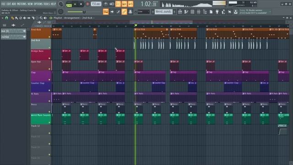
Task: Click the one-click audio recording icon
Action: coord(229,12)
